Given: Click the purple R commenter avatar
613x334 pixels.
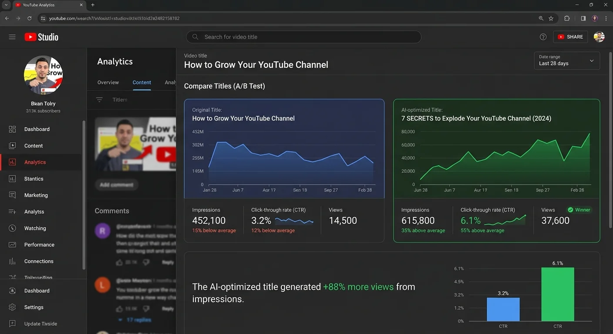Looking at the screenshot, I should coord(102,231).
